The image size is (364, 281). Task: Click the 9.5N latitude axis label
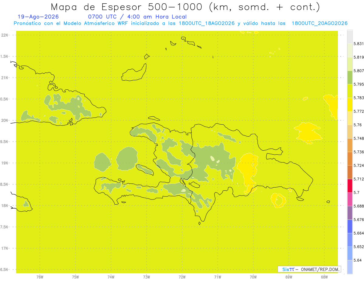pyautogui.click(x=4, y=142)
